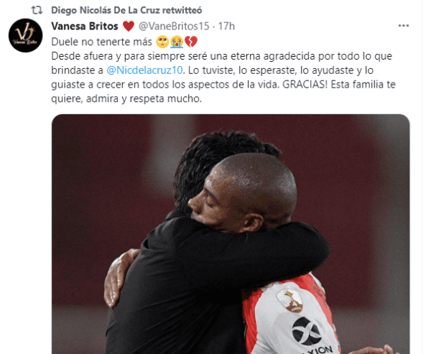Click the crying face emoji

177,42
